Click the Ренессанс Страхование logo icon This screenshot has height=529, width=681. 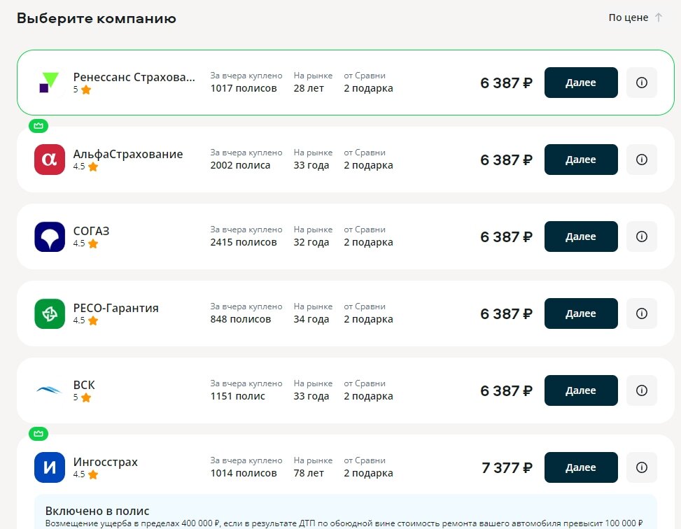point(49,83)
